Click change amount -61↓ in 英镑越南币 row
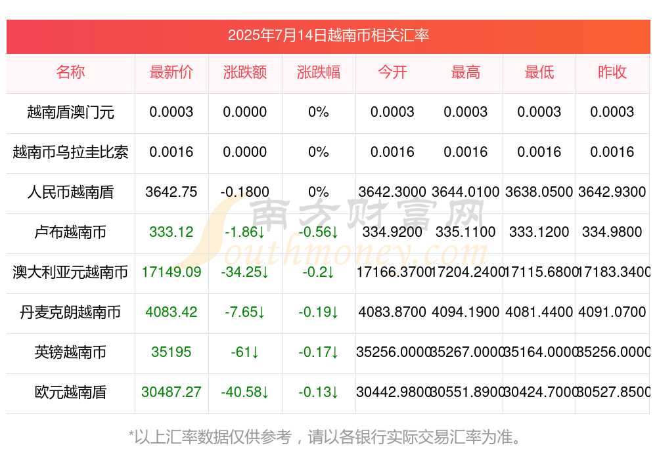This screenshot has width=657, height=458. 244,352
